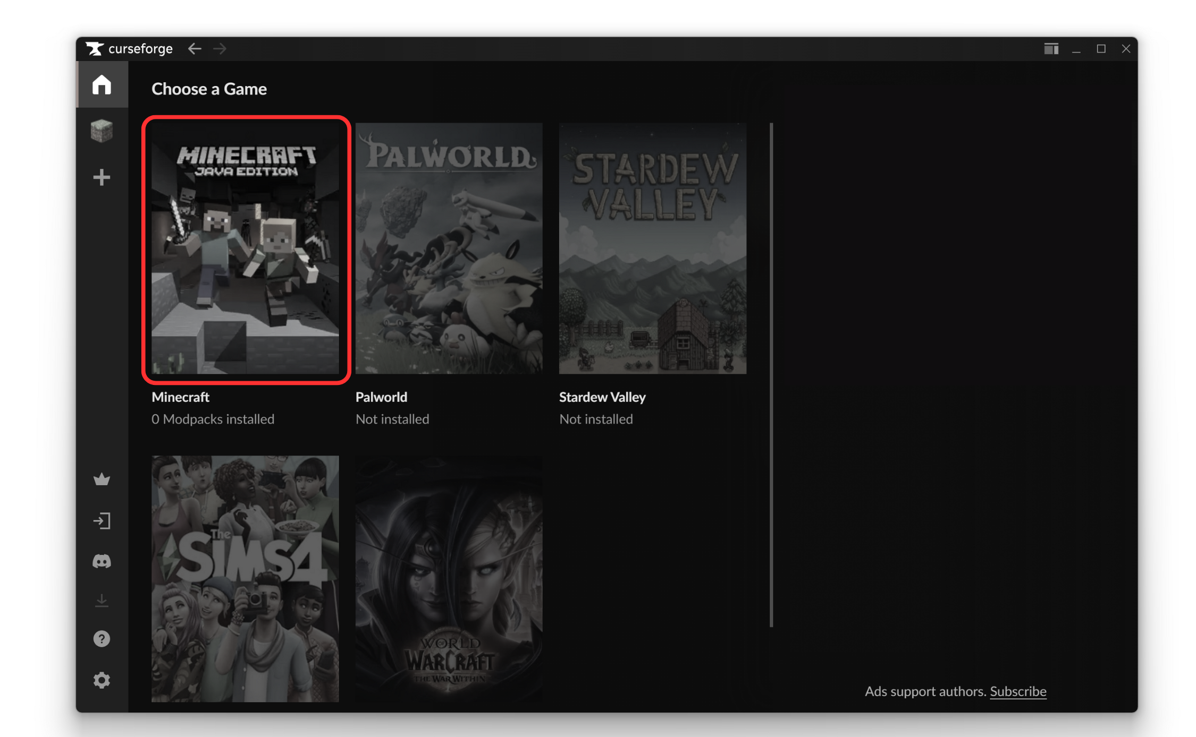
Task: Click the Home icon in sidebar
Action: [102, 85]
